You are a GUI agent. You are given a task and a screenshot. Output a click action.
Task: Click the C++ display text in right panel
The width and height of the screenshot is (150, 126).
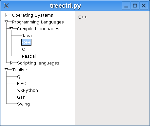click(83, 17)
